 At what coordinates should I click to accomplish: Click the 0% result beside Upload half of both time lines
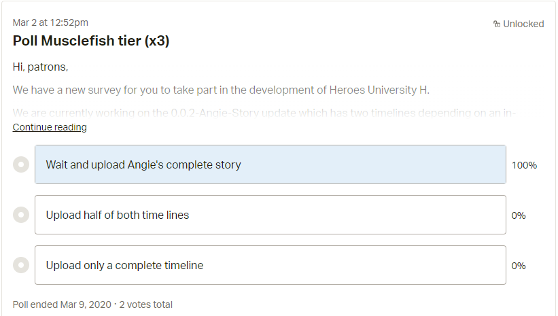pyautogui.click(x=519, y=215)
